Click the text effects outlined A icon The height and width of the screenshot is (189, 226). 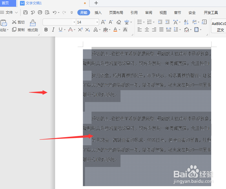coord(96,30)
